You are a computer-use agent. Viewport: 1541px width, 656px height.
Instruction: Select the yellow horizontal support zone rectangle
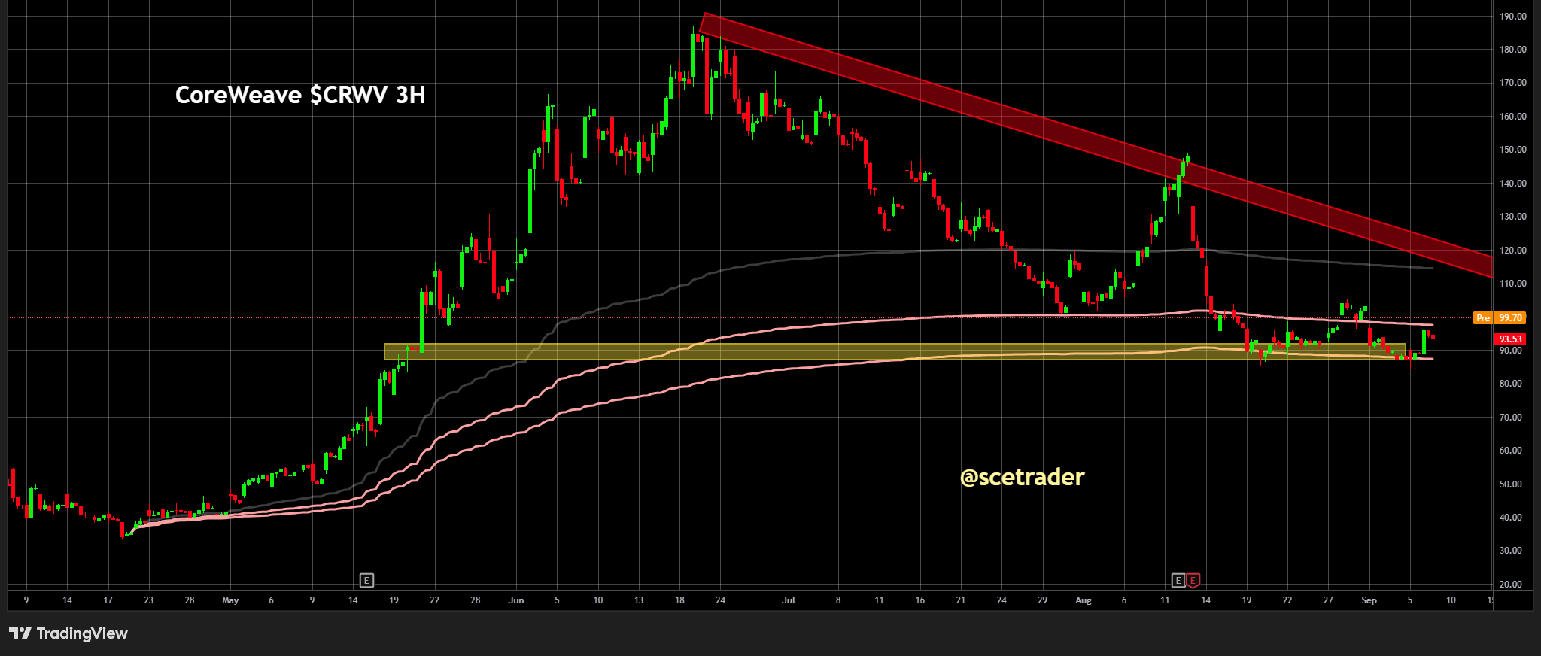tap(895, 351)
